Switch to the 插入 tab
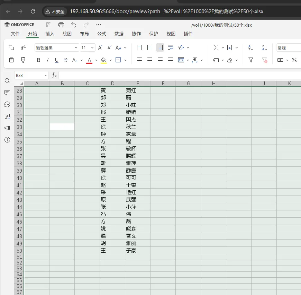Screen dimensions: 301x295 (50, 34)
